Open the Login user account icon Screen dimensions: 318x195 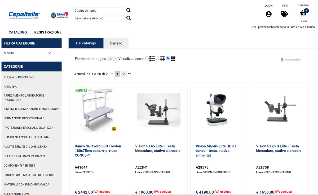(x=269, y=14)
